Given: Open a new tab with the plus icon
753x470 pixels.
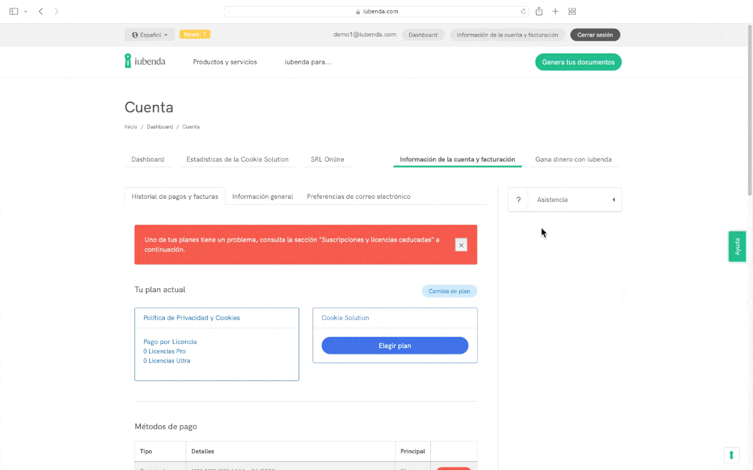Looking at the screenshot, I should tap(555, 12).
